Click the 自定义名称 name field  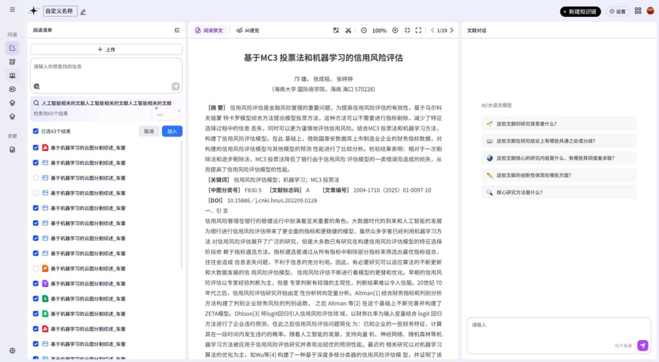[60, 11]
